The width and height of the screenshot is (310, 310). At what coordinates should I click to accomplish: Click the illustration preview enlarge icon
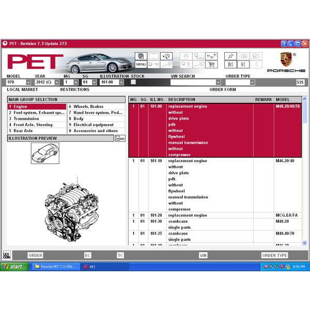tap(120, 138)
